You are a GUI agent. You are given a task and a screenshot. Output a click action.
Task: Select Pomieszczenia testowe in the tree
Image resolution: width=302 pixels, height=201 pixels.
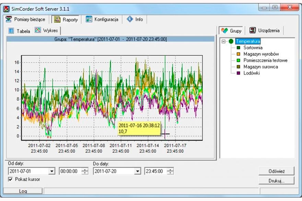[265, 60]
